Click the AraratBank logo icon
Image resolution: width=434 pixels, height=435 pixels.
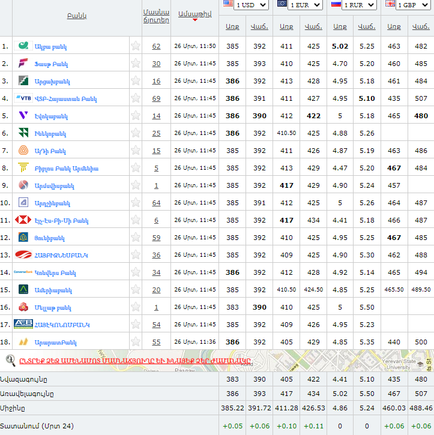(23, 341)
